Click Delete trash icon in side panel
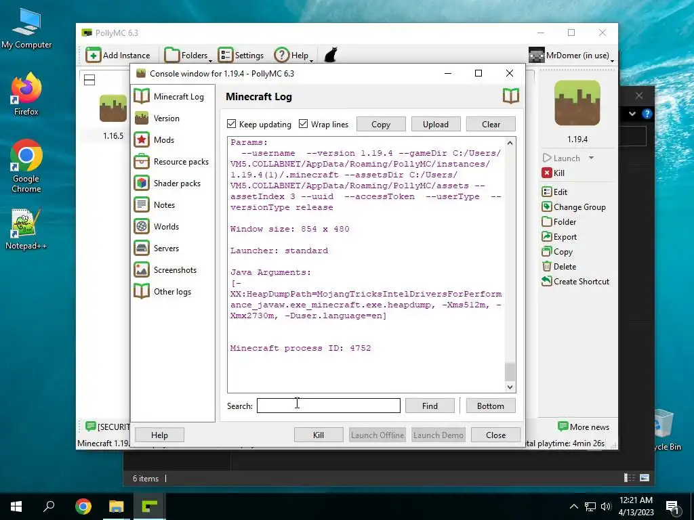This screenshot has height=520, width=694. click(547, 267)
